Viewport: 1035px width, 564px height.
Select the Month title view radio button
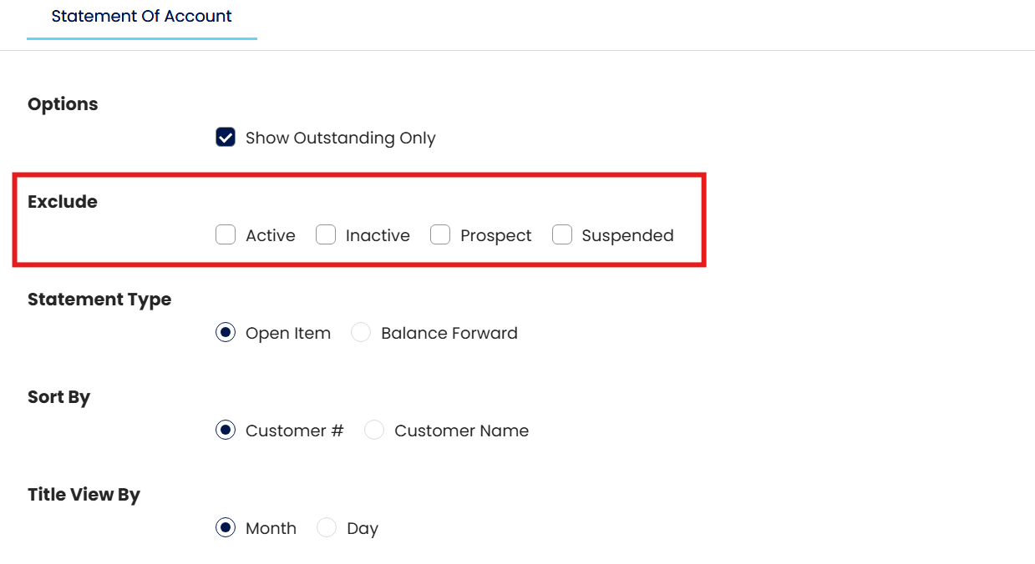pyautogui.click(x=226, y=528)
